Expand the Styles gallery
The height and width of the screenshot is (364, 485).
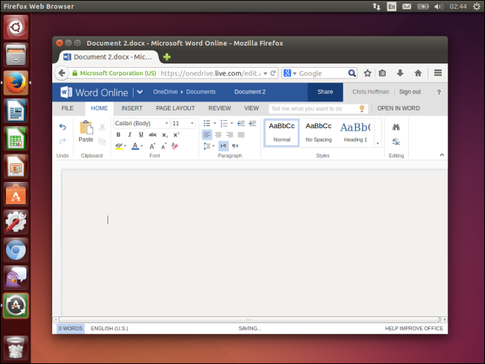click(378, 143)
